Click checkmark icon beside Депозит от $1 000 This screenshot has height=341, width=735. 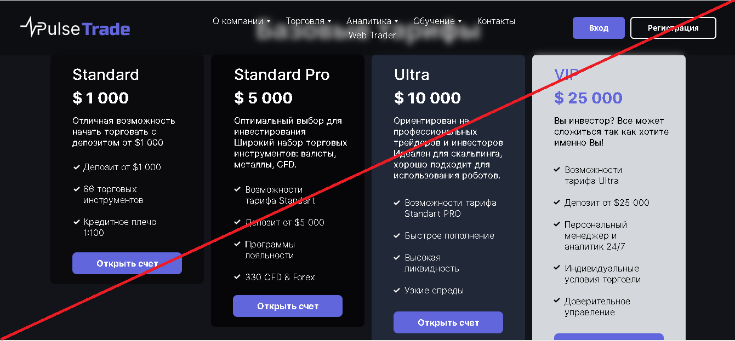point(76,167)
